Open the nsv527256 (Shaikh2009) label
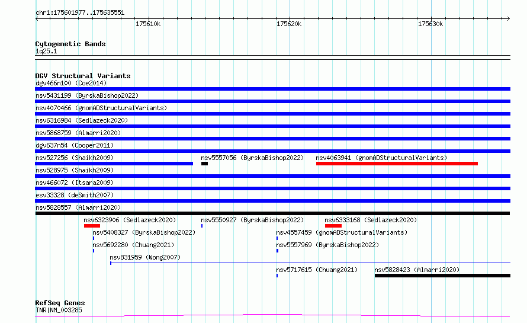Image resolution: width=527 pixels, height=323 pixels. (x=75, y=158)
